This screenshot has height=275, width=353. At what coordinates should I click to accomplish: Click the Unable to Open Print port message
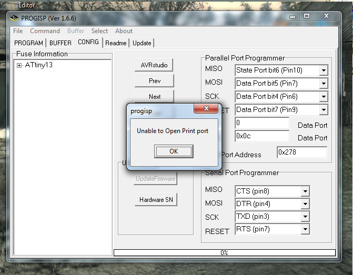click(x=173, y=131)
